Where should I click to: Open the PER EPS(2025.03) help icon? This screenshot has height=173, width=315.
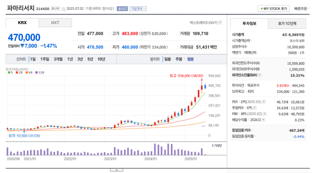264,102
